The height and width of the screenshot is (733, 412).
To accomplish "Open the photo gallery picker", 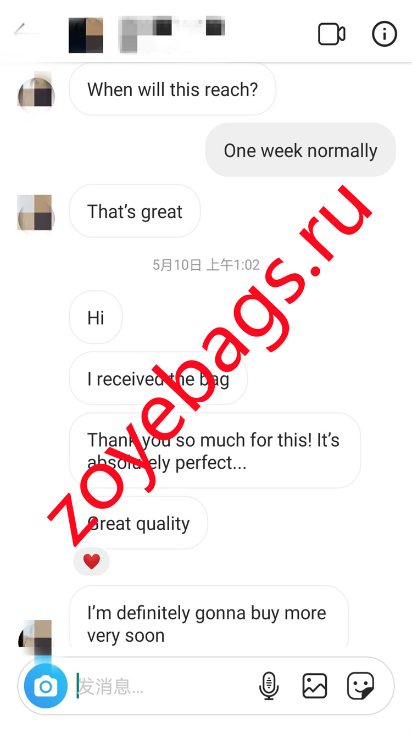I will click(315, 686).
